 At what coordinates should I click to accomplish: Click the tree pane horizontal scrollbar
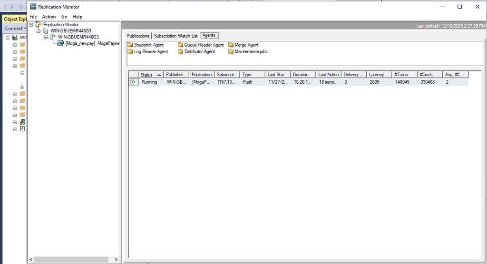click(x=71, y=259)
